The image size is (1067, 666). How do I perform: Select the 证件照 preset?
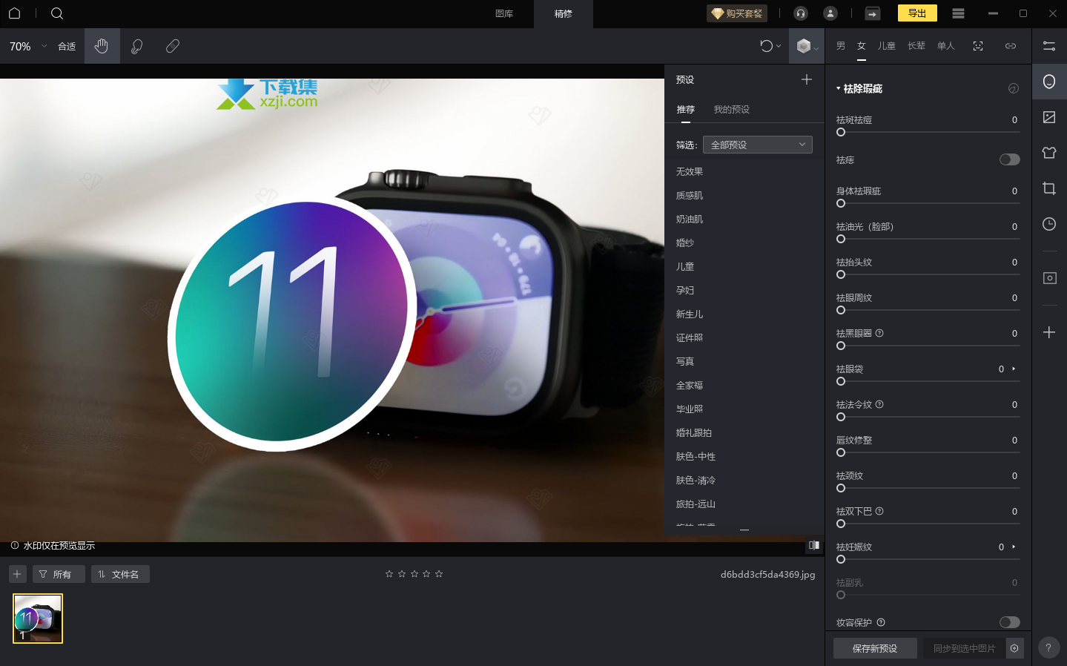tap(690, 337)
